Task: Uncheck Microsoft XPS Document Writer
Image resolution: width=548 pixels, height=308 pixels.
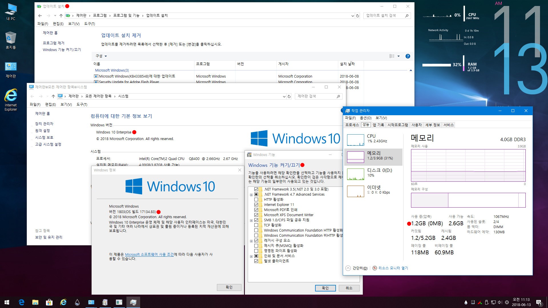Action: coord(256,215)
